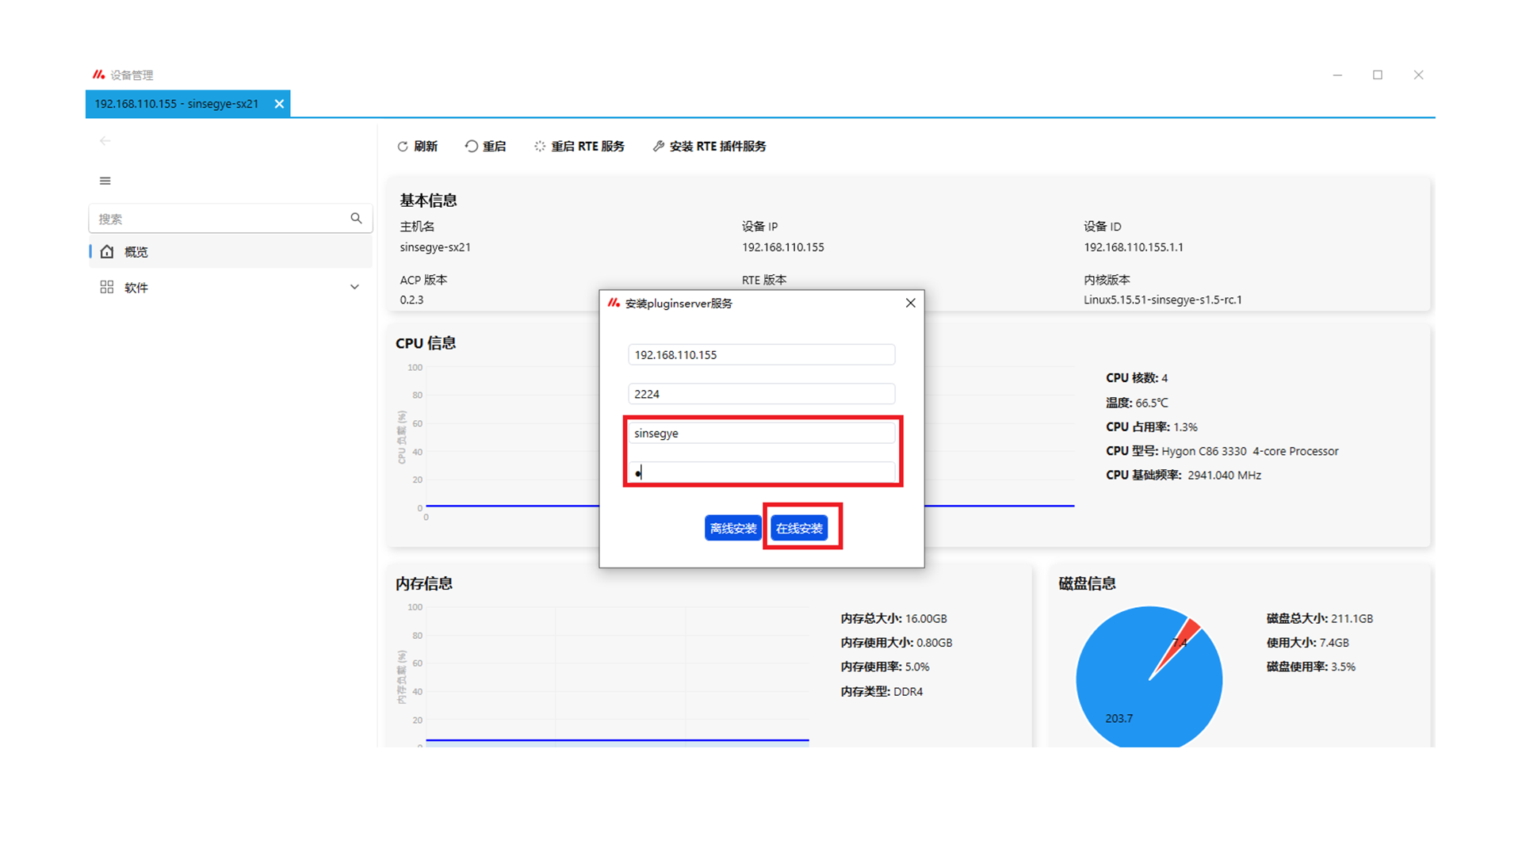Click the back arrow icon in the sidebar
The height and width of the screenshot is (856, 1522).
105,141
